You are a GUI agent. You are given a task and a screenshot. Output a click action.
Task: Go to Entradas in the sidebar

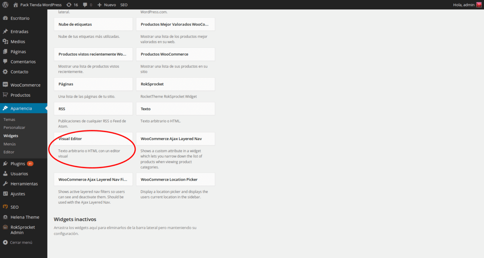click(x=19, y=32)
